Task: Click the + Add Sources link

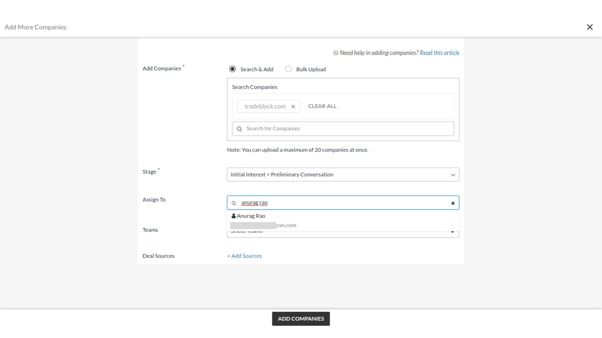Action: pos(245,256)
